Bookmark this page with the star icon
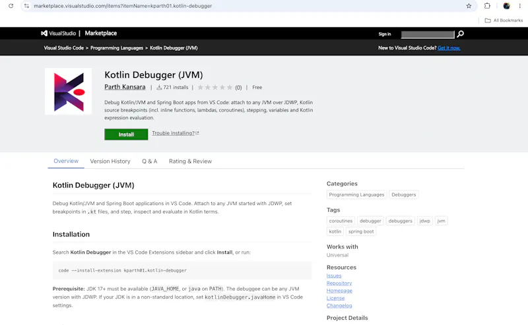Screen dimensions: 528x325 (469, 6)
